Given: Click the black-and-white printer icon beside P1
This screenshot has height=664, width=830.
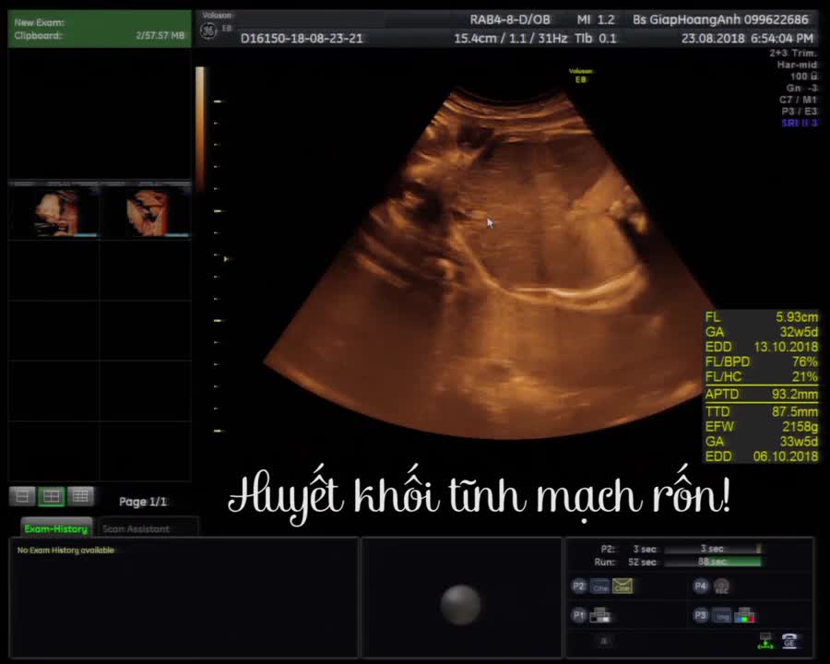Looking at the screenshot, I should pyautogui.click(x=599, y=615).
